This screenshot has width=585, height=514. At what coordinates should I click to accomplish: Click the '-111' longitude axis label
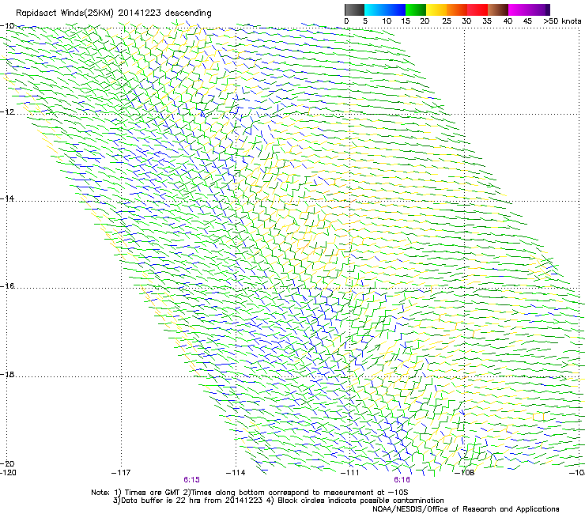click(x=350, y=473)
